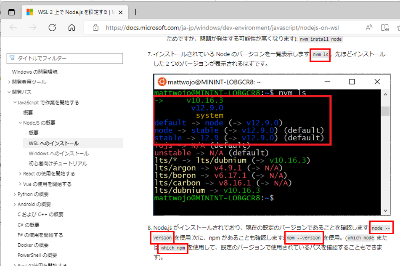Open C および C++ の概要 item
400x266 pixels.
40,214
